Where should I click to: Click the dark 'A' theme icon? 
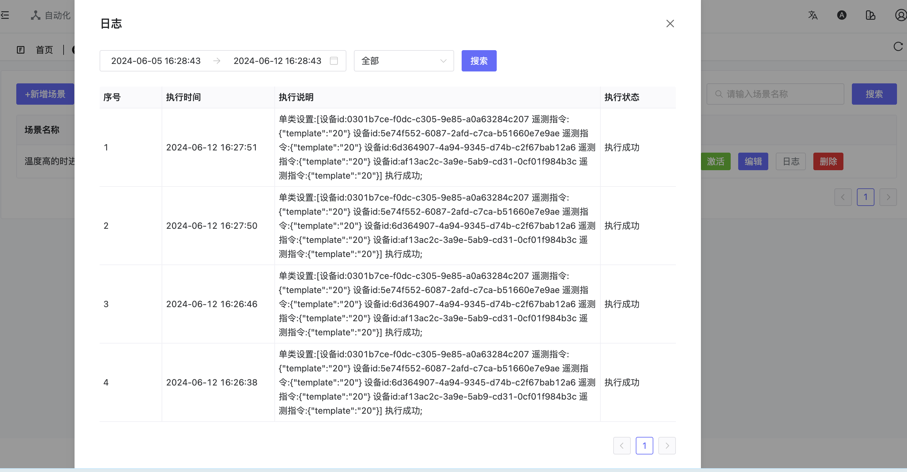842,15
